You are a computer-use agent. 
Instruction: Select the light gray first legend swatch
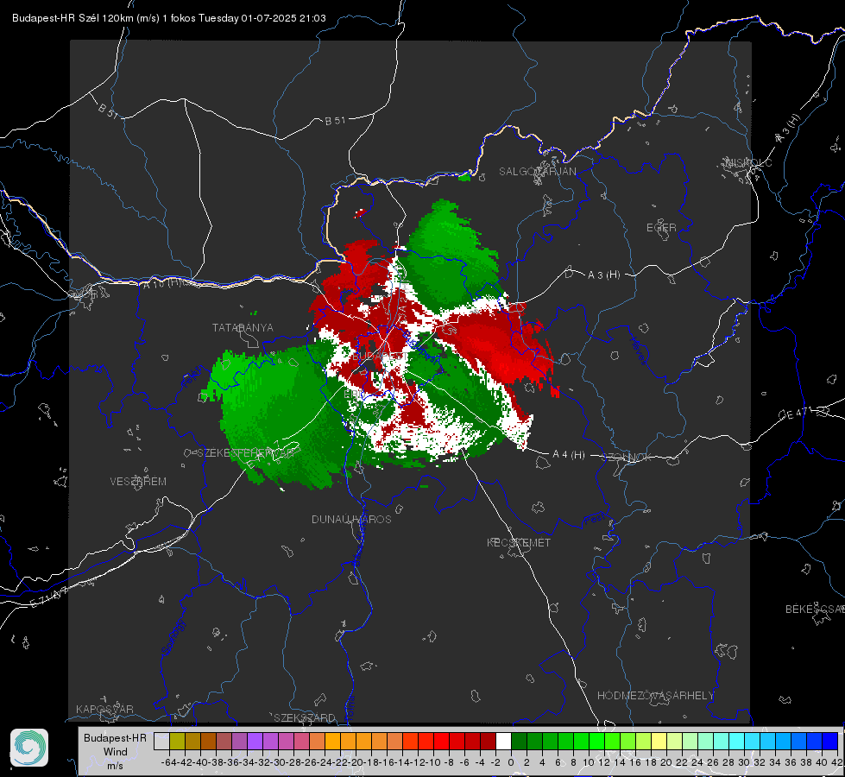pyautogui.click(x=161, y=742)
